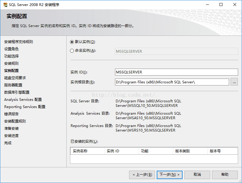The height and width of the screenshot is (183, 242).
Task: Select the 命名实例 radio button
Action: (72, 51)
